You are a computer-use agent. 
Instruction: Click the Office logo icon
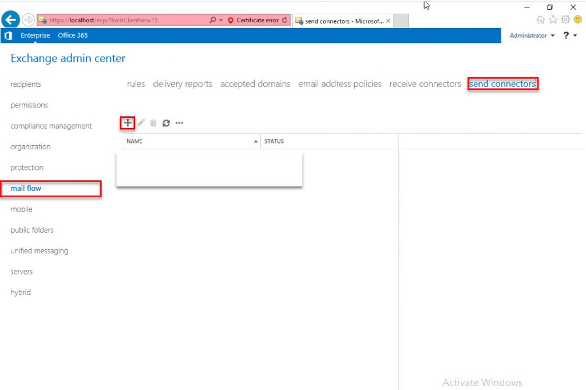pos(8,35)
